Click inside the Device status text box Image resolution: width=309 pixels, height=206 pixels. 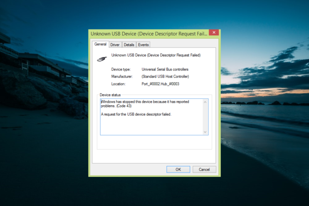coord(154,117)
